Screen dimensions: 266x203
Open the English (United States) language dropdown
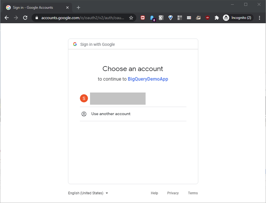tap(88, 193)
